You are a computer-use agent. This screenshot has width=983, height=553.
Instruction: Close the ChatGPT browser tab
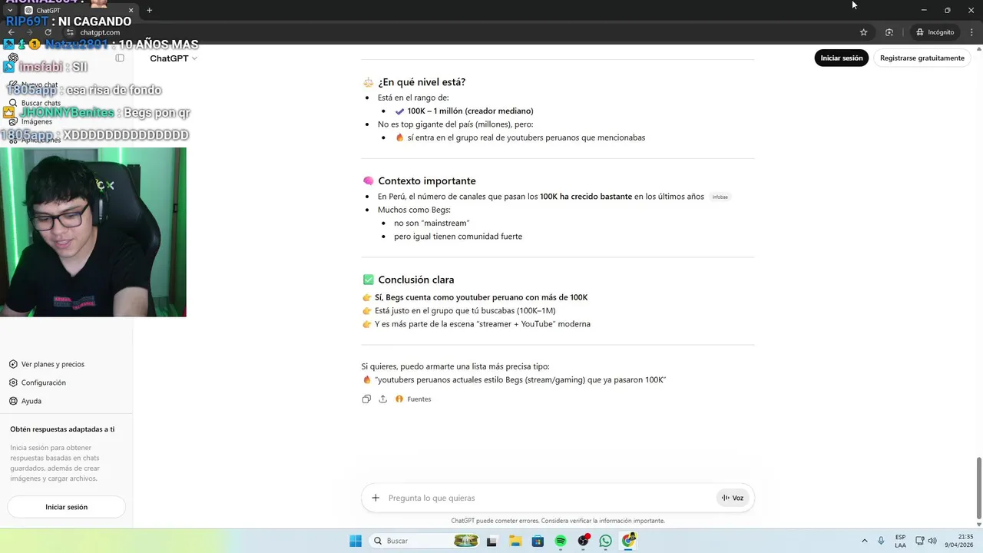(x=131, y=10)
